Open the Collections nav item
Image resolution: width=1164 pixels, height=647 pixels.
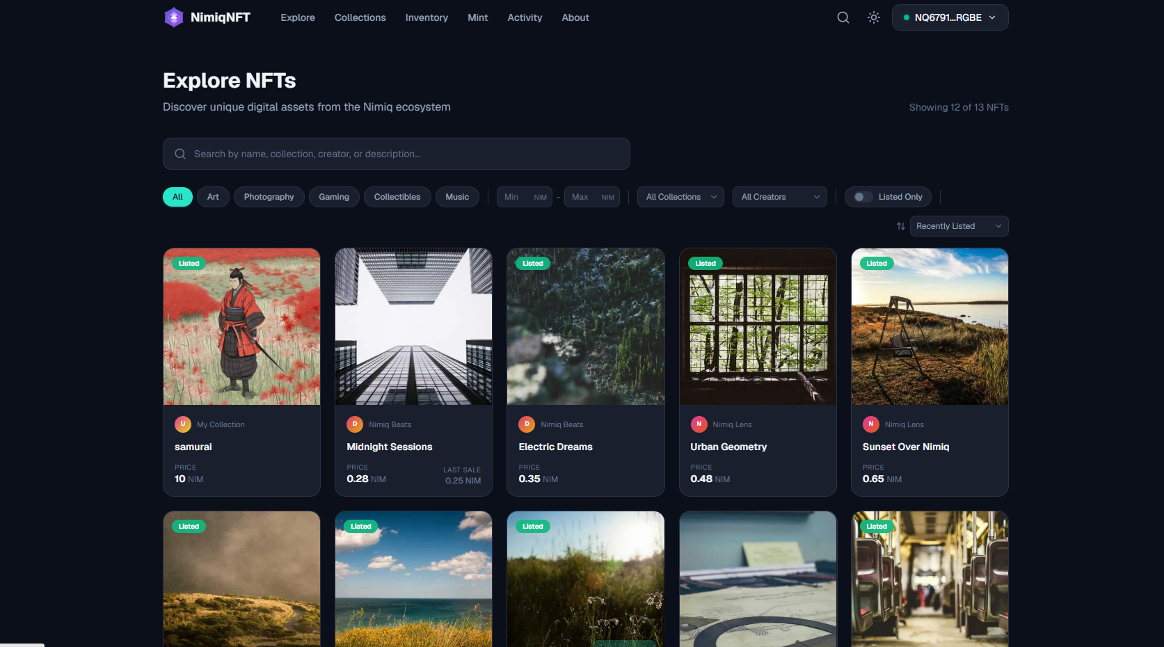(360, 17)
